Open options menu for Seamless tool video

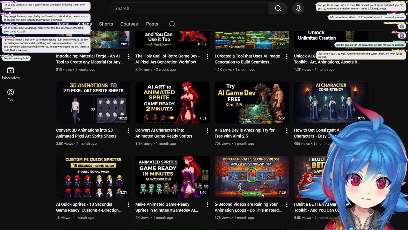[x=287, y=57]
